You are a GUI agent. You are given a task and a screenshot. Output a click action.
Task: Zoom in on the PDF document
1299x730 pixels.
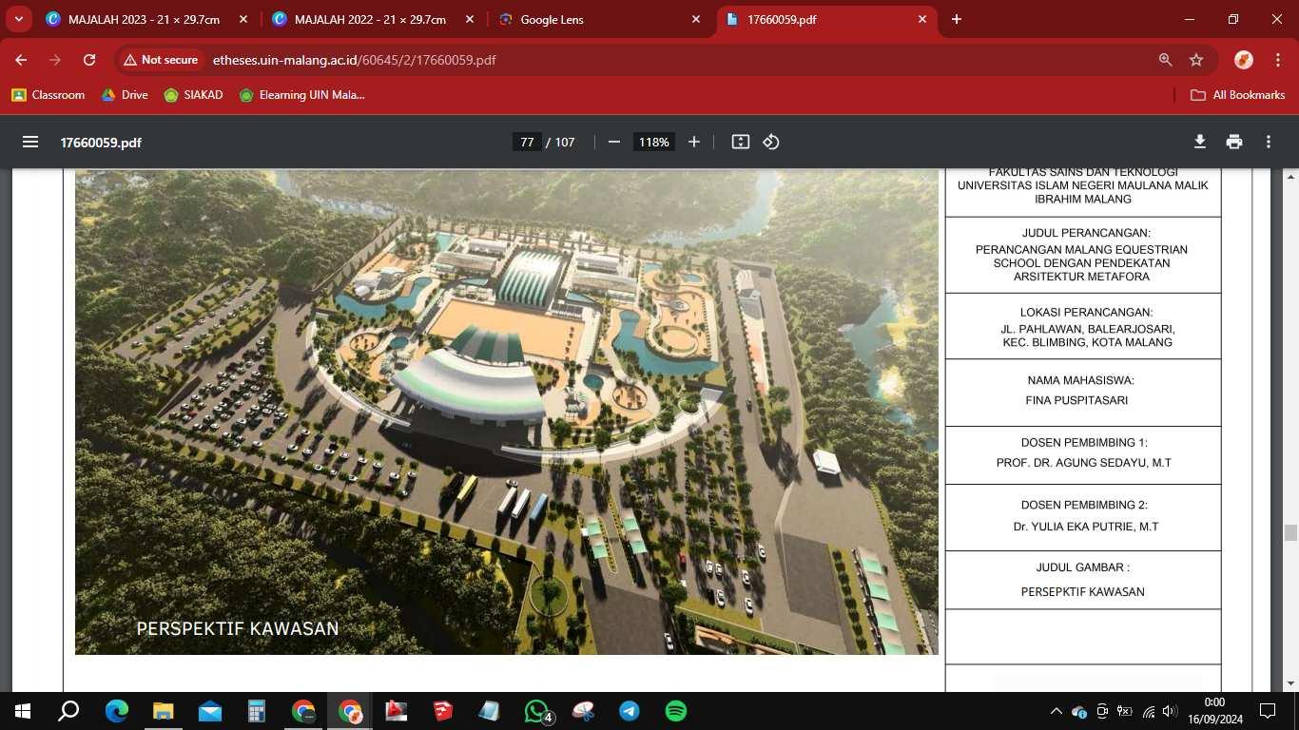(x=694, y=142)
